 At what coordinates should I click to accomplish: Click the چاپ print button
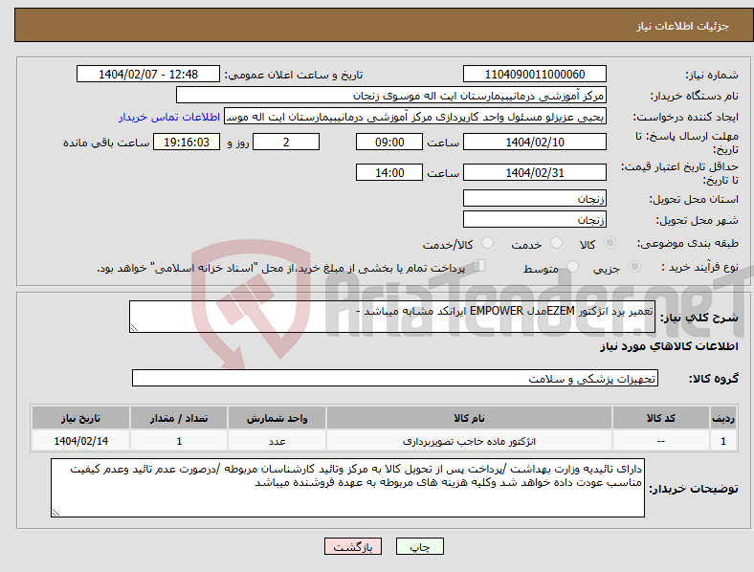pyautogui.click(x=420, y=546)
